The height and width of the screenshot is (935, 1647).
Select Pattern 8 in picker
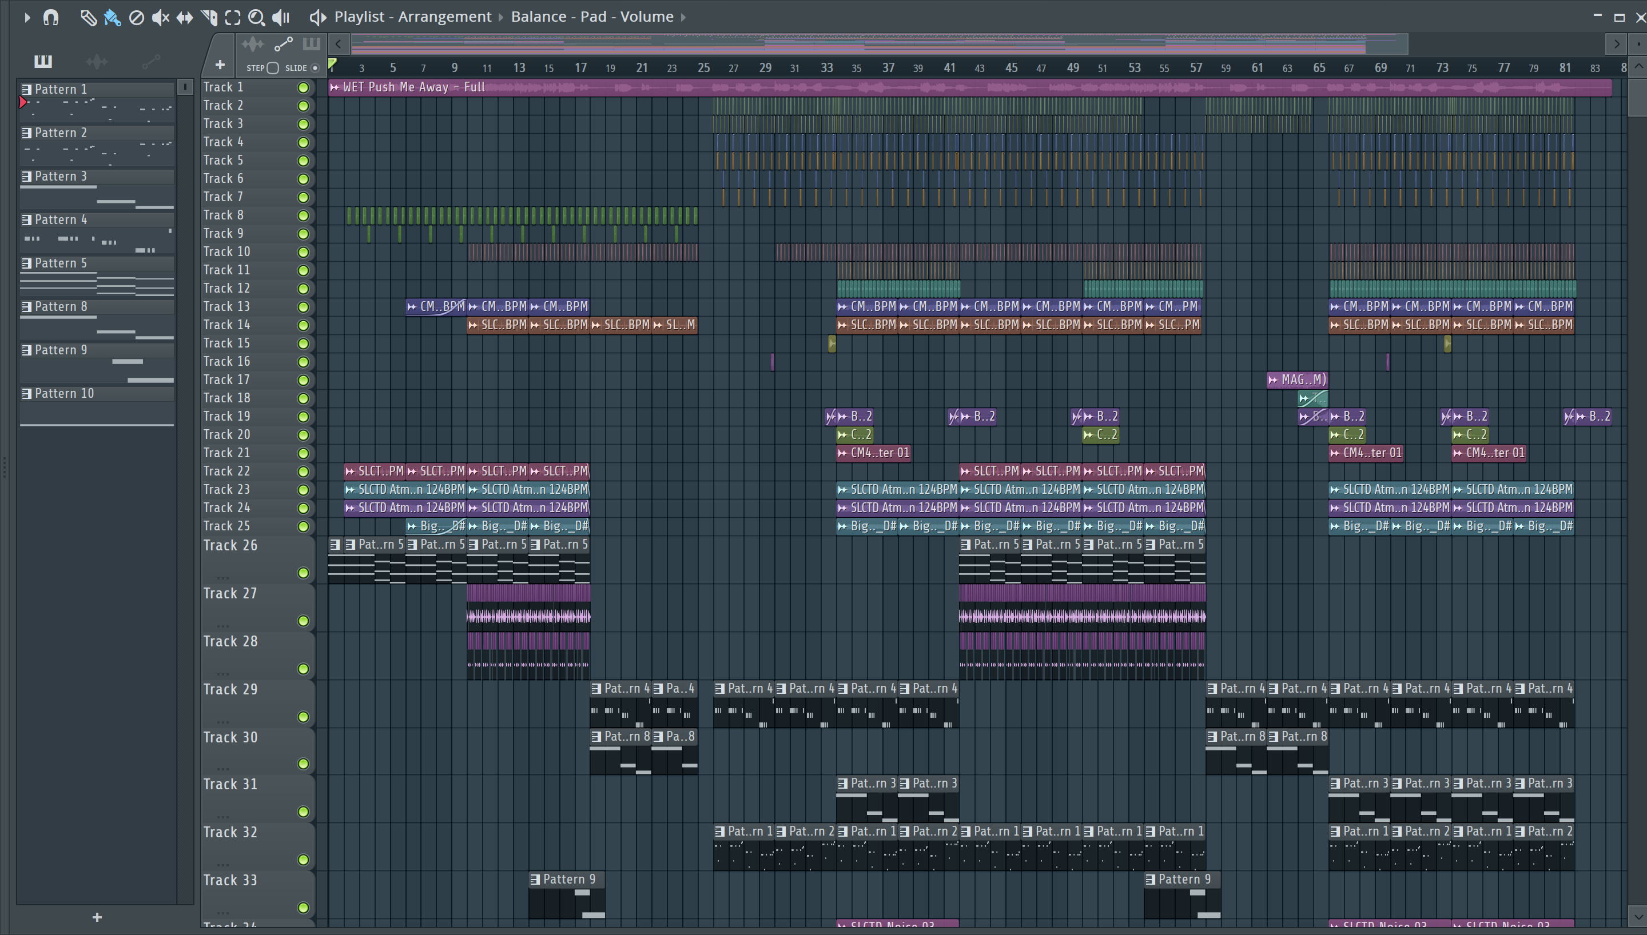(97, 307)
